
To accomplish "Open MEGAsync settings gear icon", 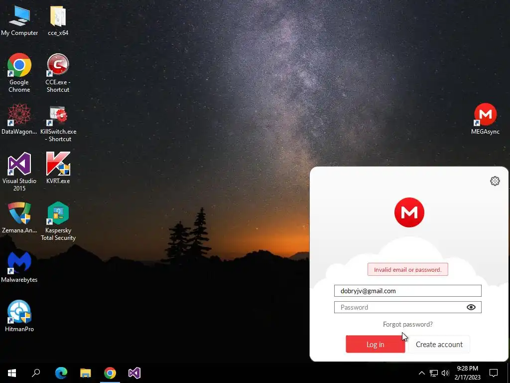I will [495, 181].
